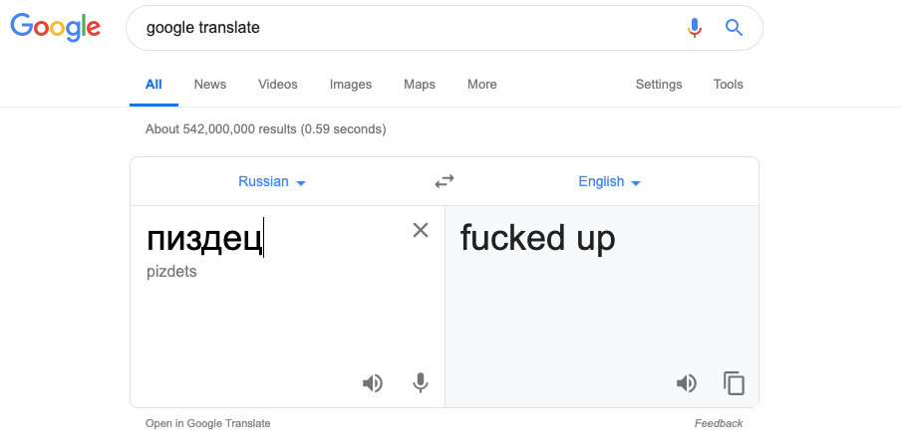
Task: Open the Russian source language dropdown
Action: [x=271, y=182]
